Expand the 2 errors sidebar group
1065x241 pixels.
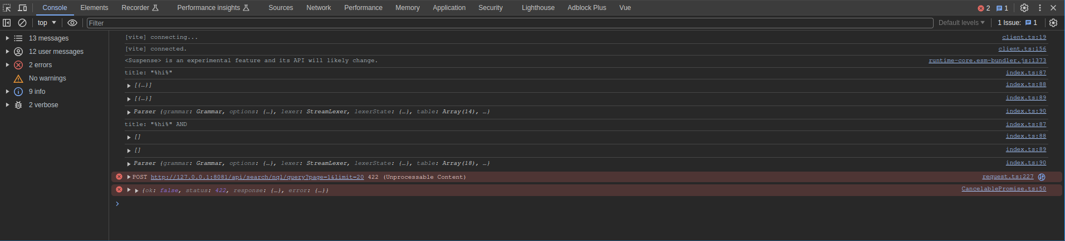[x=7, y=65]
